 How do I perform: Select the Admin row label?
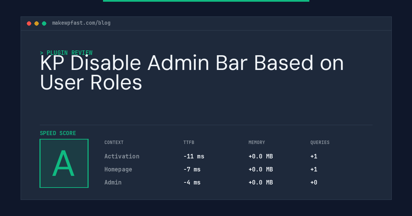click(x=113, y=182)
